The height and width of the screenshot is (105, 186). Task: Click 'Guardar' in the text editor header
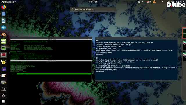pos(164,38)
